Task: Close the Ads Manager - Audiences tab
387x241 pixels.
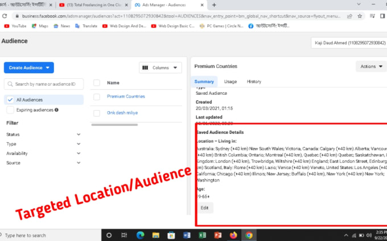Action: click(x=202, y=5)
